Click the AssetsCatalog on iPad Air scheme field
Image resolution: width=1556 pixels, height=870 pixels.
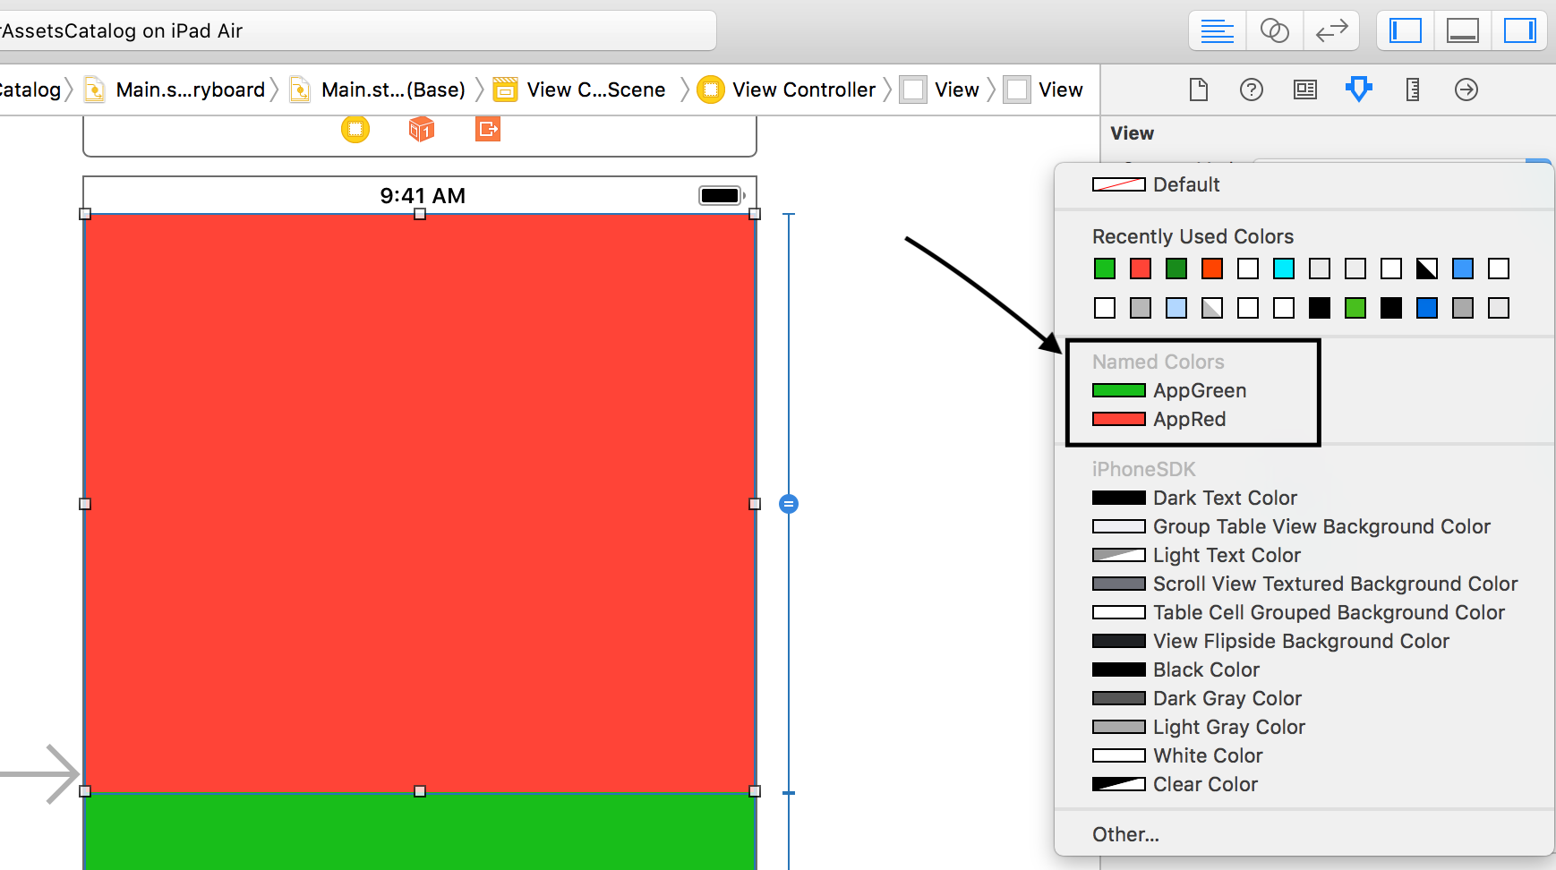[356, 31]
